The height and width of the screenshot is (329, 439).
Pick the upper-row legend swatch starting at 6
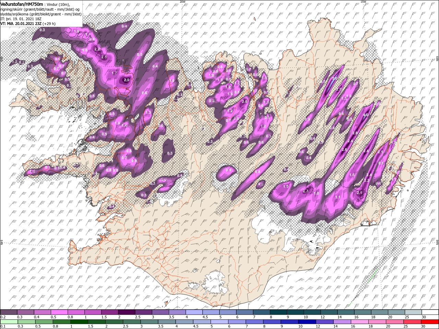(244, 312)
